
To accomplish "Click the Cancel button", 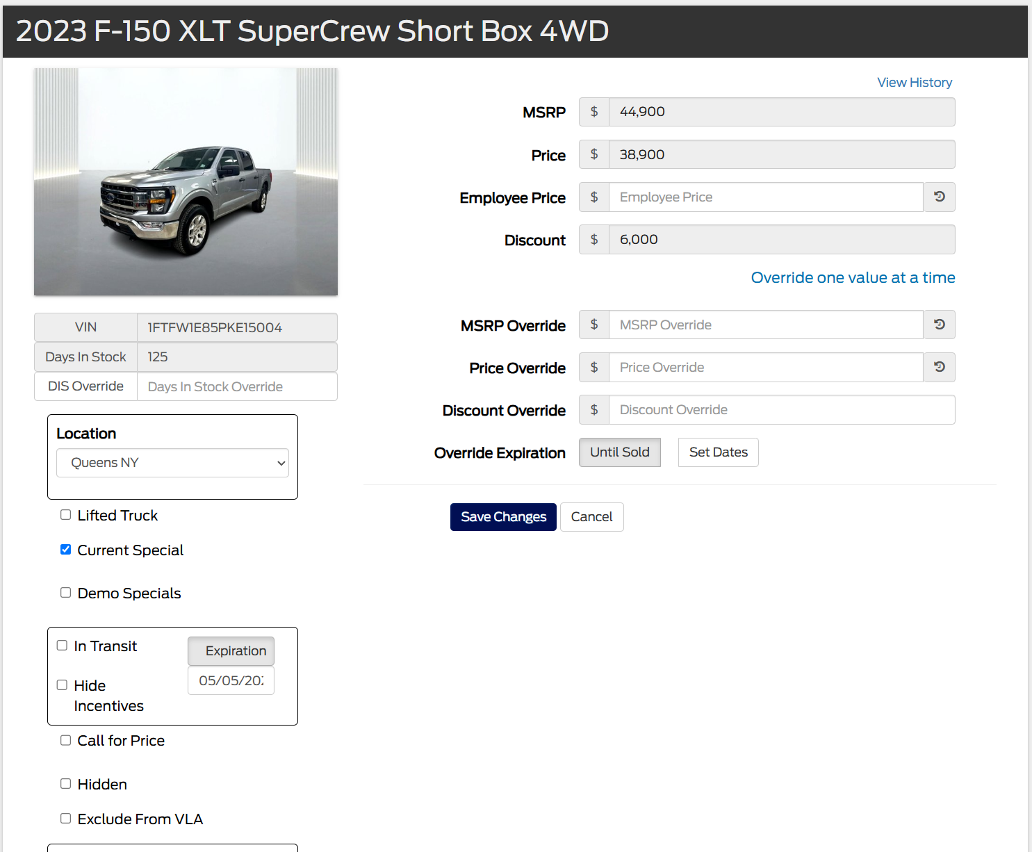I will pos(591,517).
